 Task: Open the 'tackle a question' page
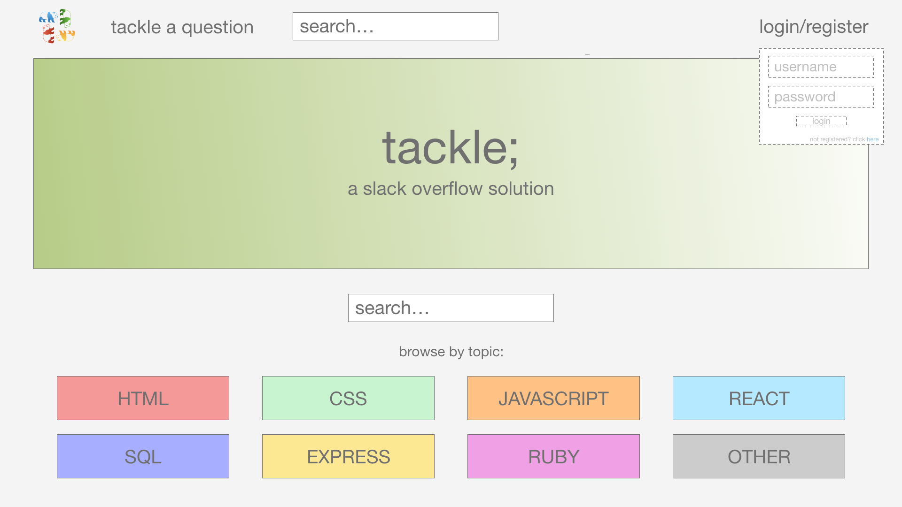click(182, 27)
